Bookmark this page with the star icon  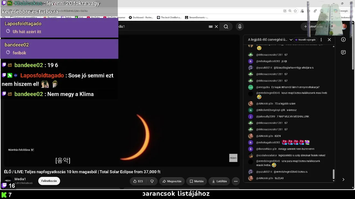click(x=295, y=11)
